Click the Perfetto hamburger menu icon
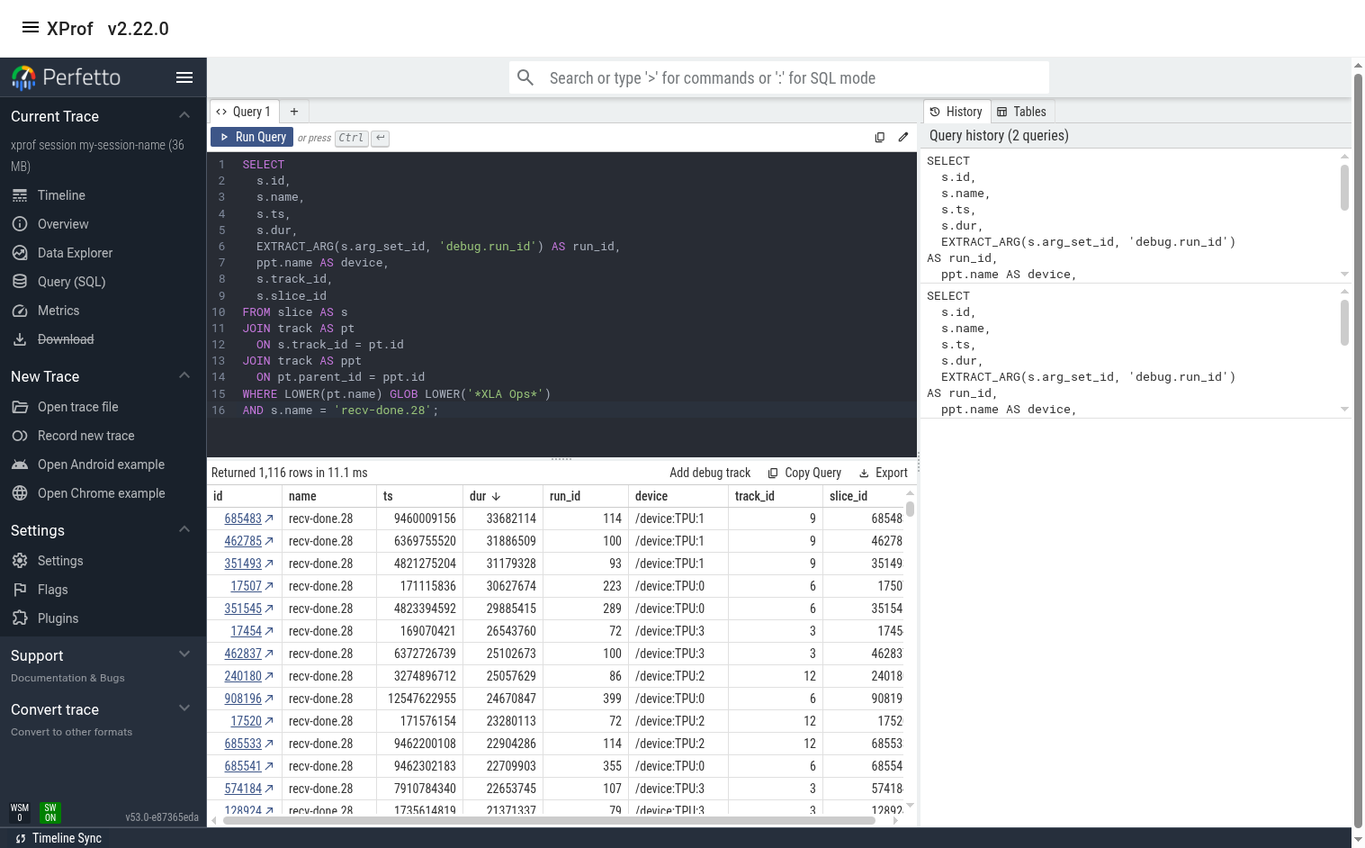Image resolution: width=1365 pixels, height=848 pixels. 184,77
